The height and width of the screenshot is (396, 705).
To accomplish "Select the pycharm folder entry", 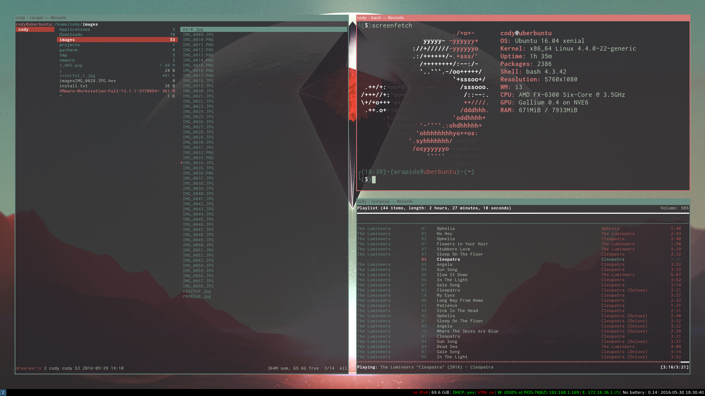I will 68,50.
